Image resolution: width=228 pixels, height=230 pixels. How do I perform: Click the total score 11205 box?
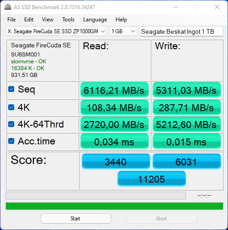[152, 179]
